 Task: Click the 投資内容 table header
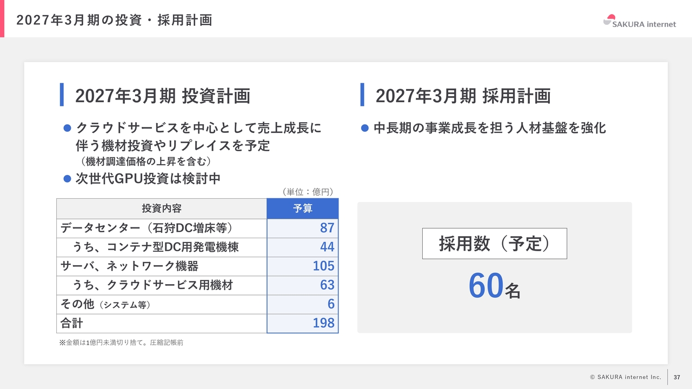tap(162, 209)
